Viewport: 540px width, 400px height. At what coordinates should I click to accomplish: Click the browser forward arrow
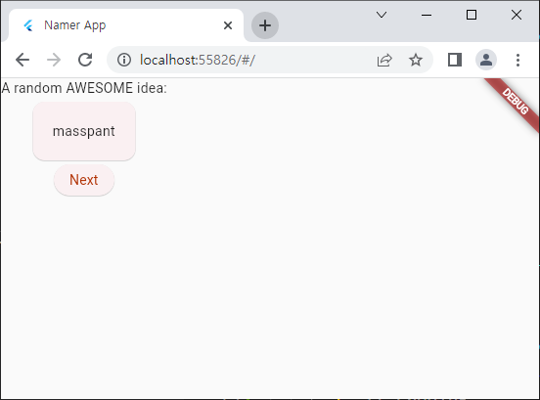coord(54,60)
